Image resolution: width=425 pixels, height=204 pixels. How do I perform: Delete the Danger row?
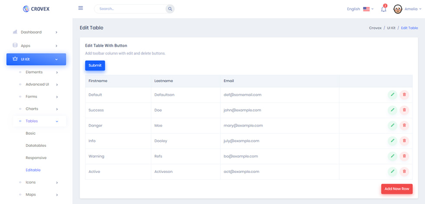tap(404, 126)
